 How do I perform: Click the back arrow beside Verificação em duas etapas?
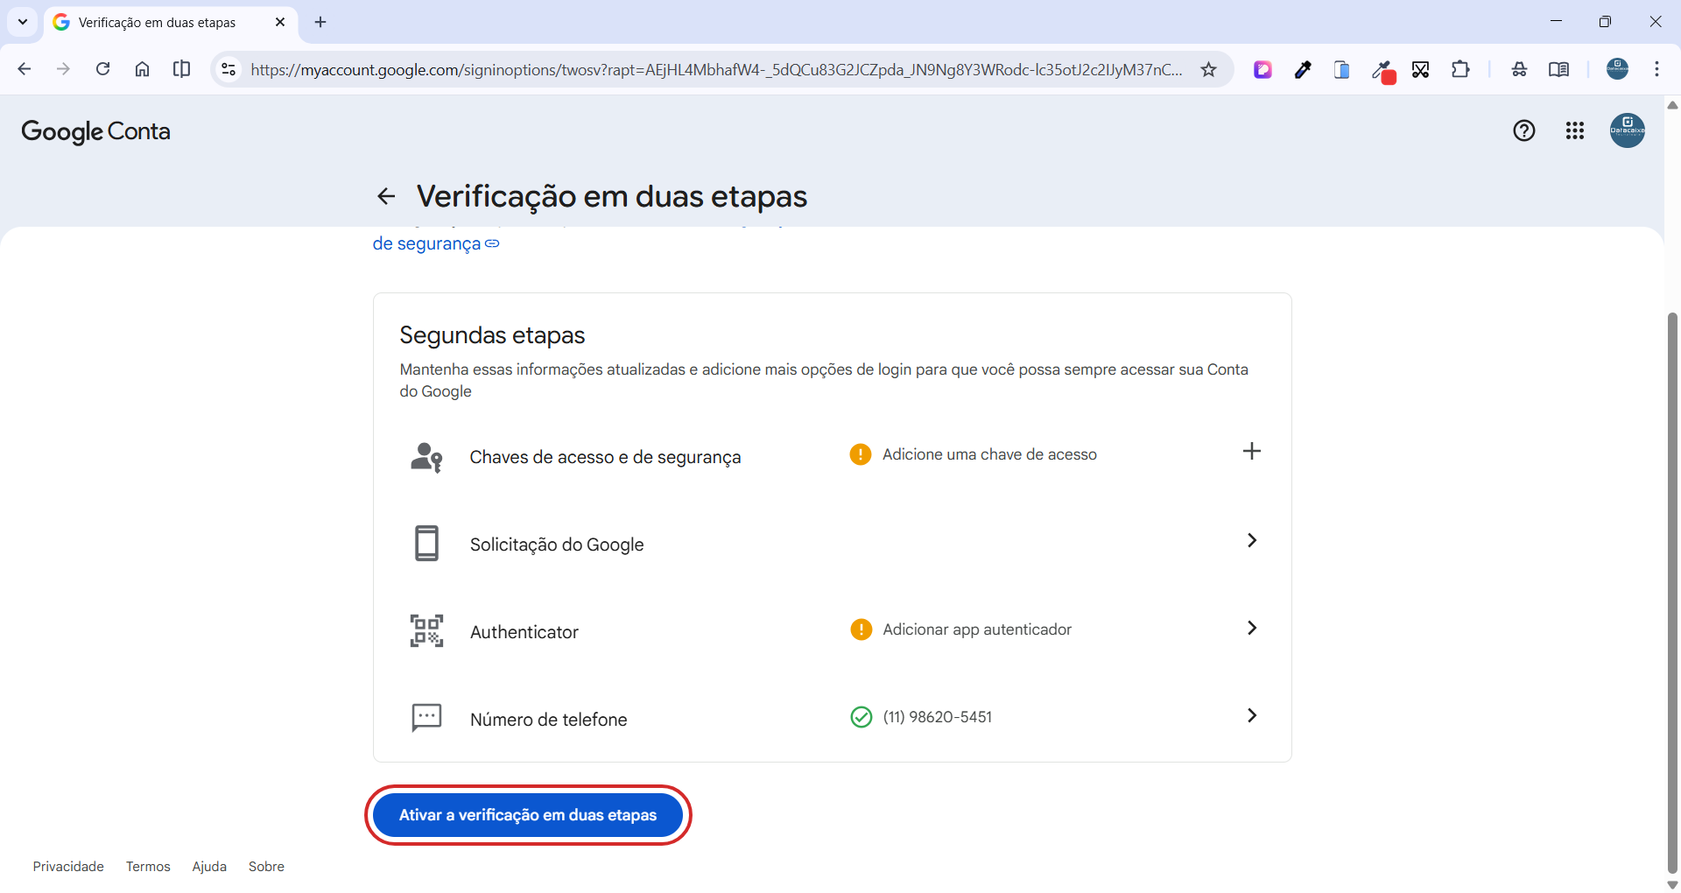pyautogui.click(x=386, y=196)
